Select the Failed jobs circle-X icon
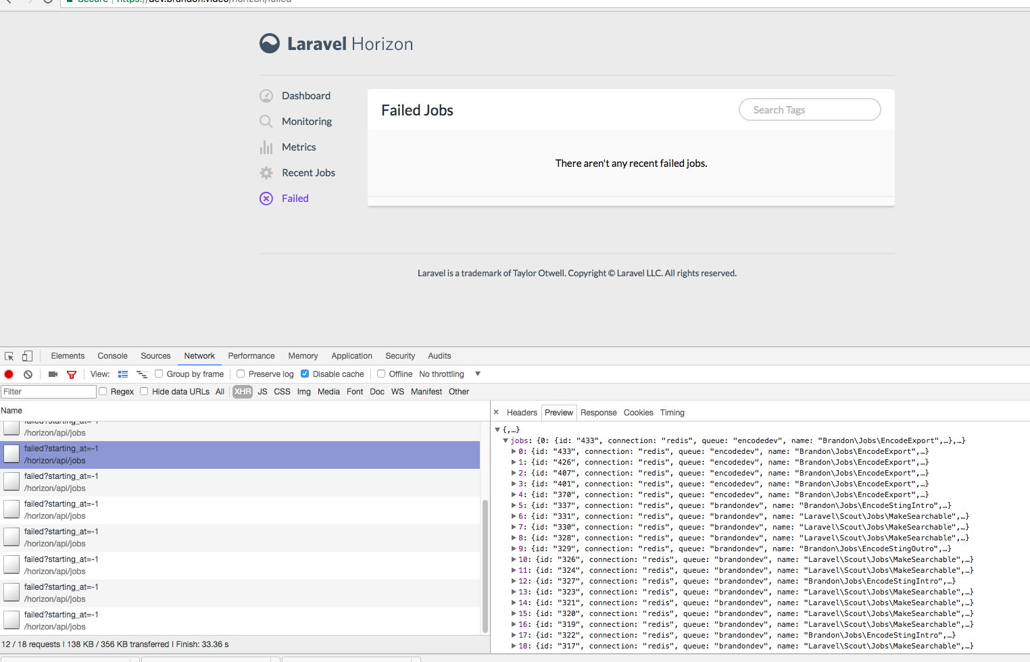This screenshot has width=1030, height=662. (x=266, y=198)
